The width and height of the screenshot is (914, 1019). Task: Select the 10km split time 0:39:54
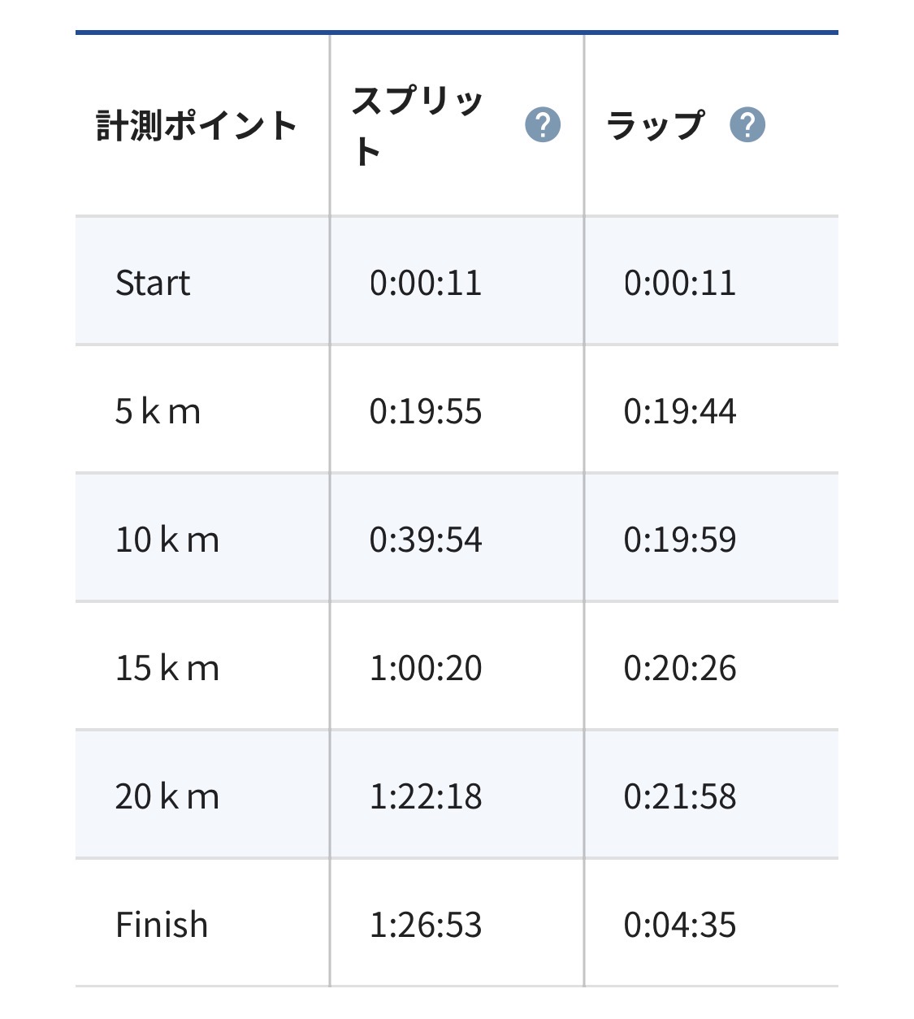(x=426, y=540)
